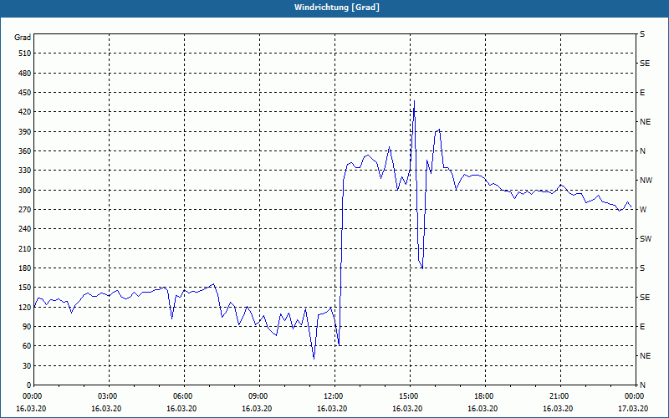669x418 pixels.
Task: Click the W compass label
Action: [x=643, y=210]
